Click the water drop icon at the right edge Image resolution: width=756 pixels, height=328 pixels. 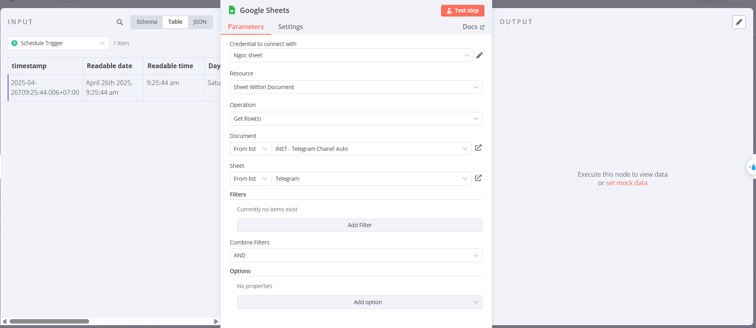coord(752,167)
